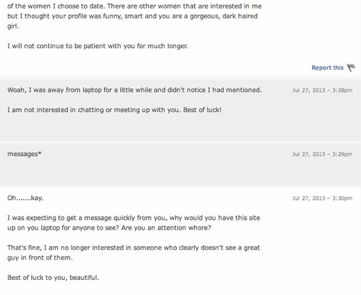This screenshot has height=295, width=361.
Task: Select the 'Jul 27, 2013 – 3:28pm' timestamp
Action: click(322, 90)
